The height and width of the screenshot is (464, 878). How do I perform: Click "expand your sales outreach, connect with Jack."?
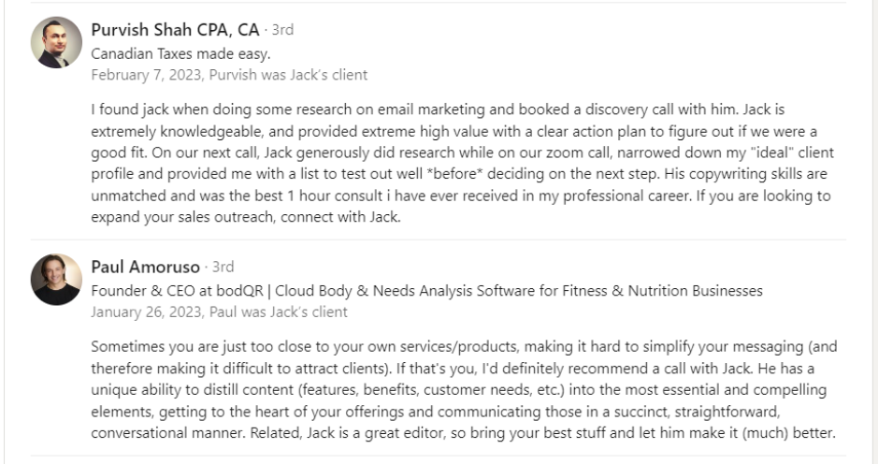[246, 217]
